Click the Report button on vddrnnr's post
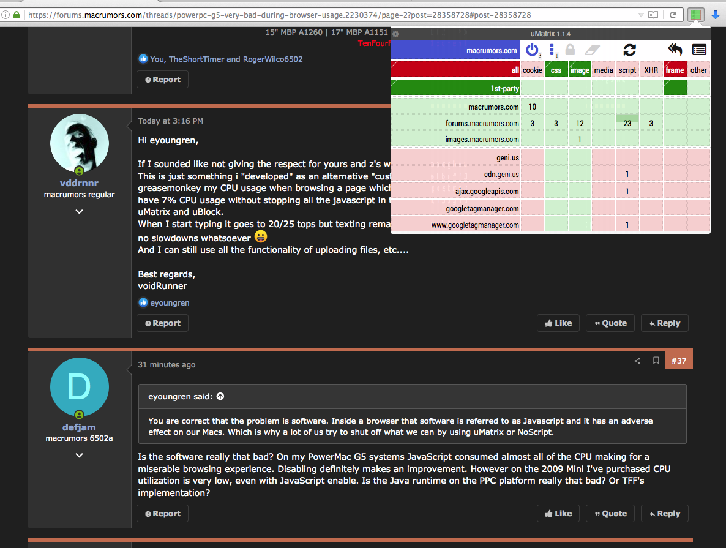 (x=162, y=323)
